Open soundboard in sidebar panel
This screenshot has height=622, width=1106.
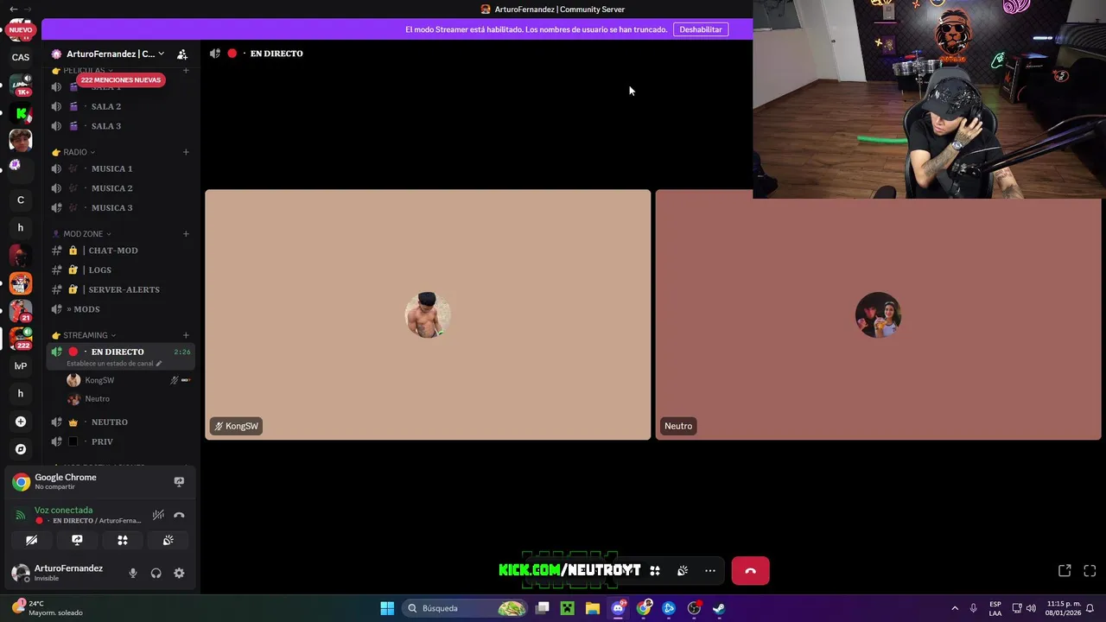coord(168,540)
